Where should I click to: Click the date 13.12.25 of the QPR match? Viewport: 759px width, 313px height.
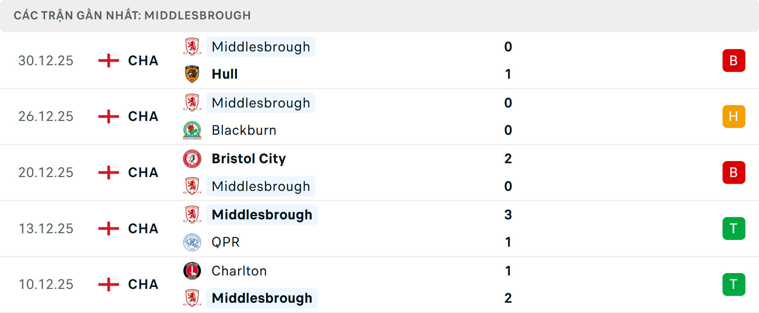46,228
